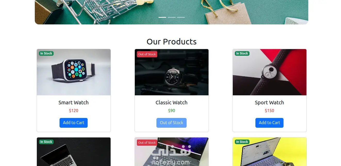The image size is (341, 166).
Task: Click the Out of Stock badge on Classic Watch
Action: (x=147, y=54)
